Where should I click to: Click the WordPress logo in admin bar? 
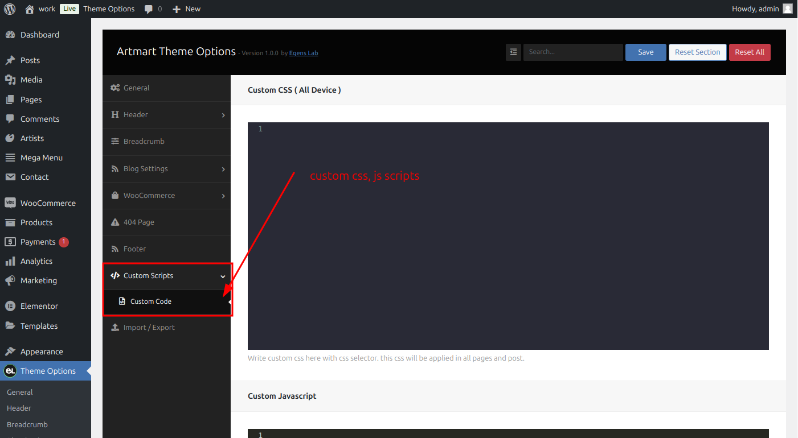coord(10,9)
